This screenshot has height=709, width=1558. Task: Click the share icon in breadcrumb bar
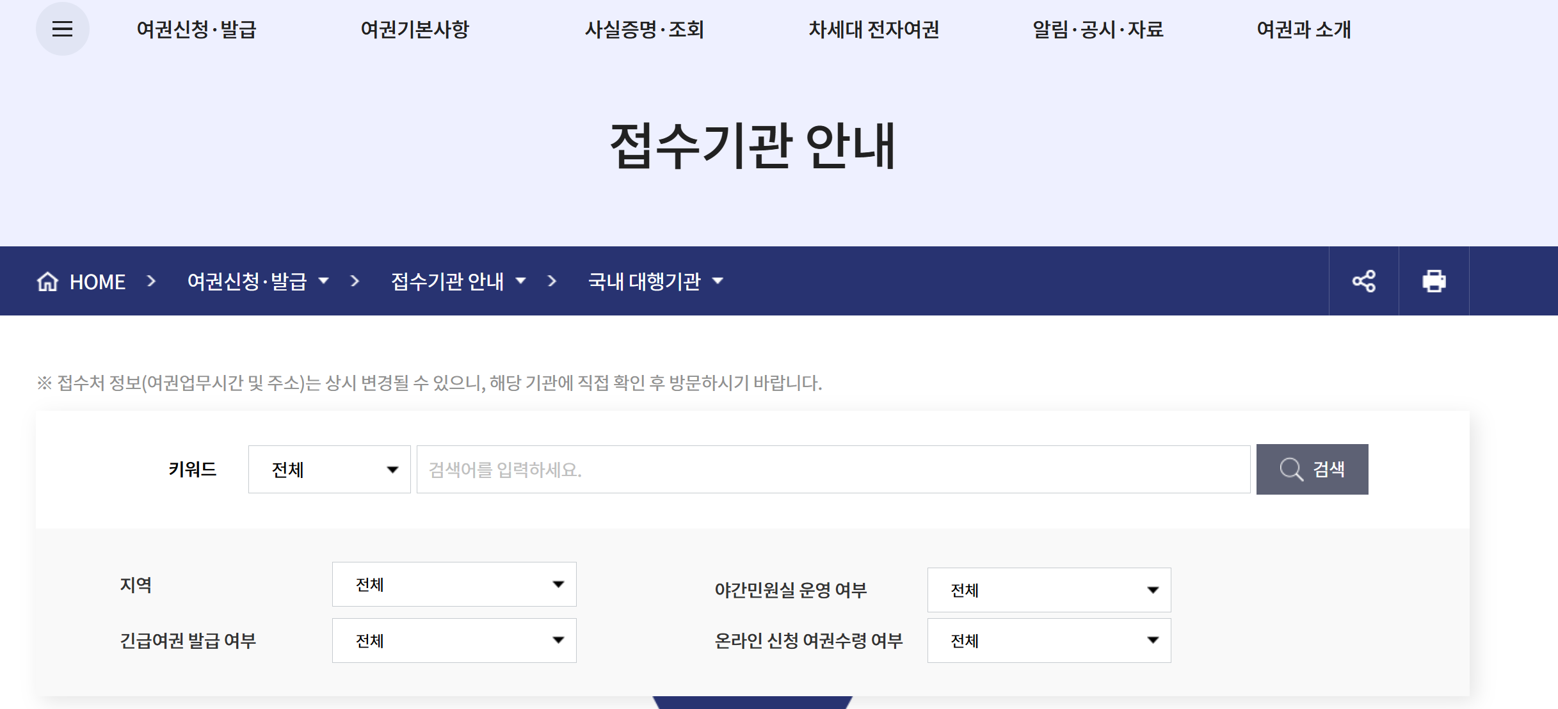pyautogui.click(x=1363, y=281)
